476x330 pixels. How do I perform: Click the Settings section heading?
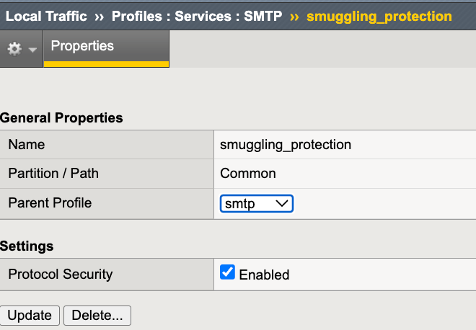point(27,246)
